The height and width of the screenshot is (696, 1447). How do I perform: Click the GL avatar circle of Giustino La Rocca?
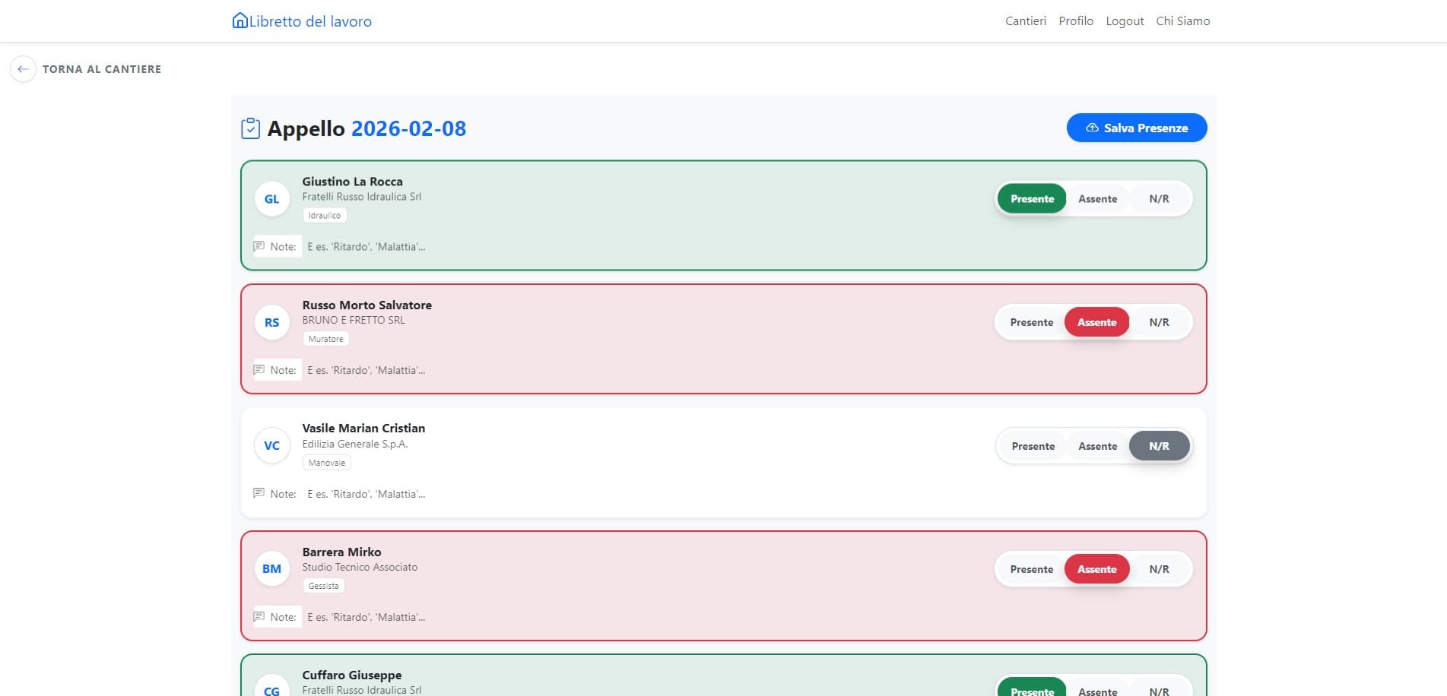click(271, 198)
